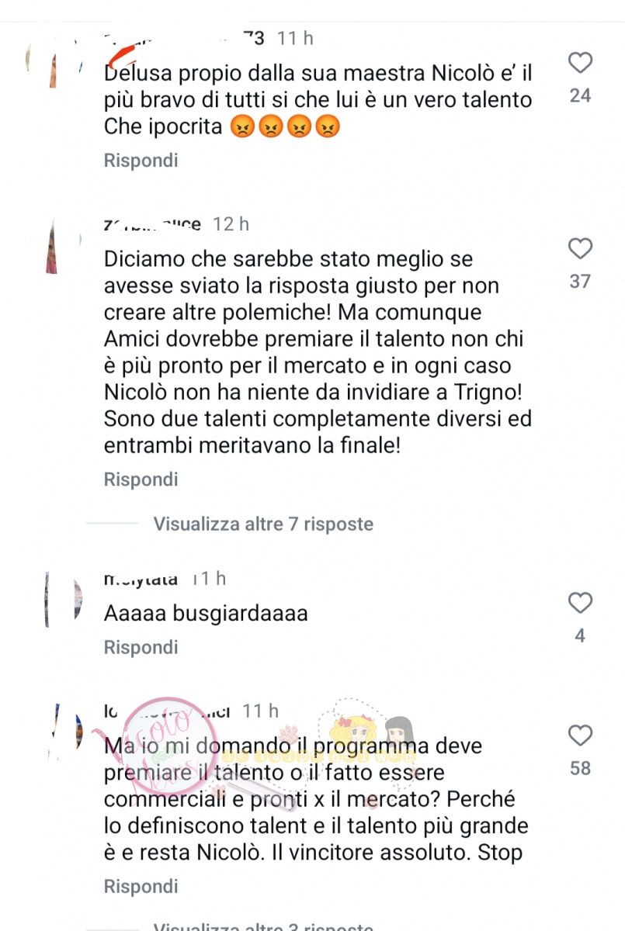Open the username of the 58-likes comment
The height and width of the screenshot is (931, 625).
(167, 711)
